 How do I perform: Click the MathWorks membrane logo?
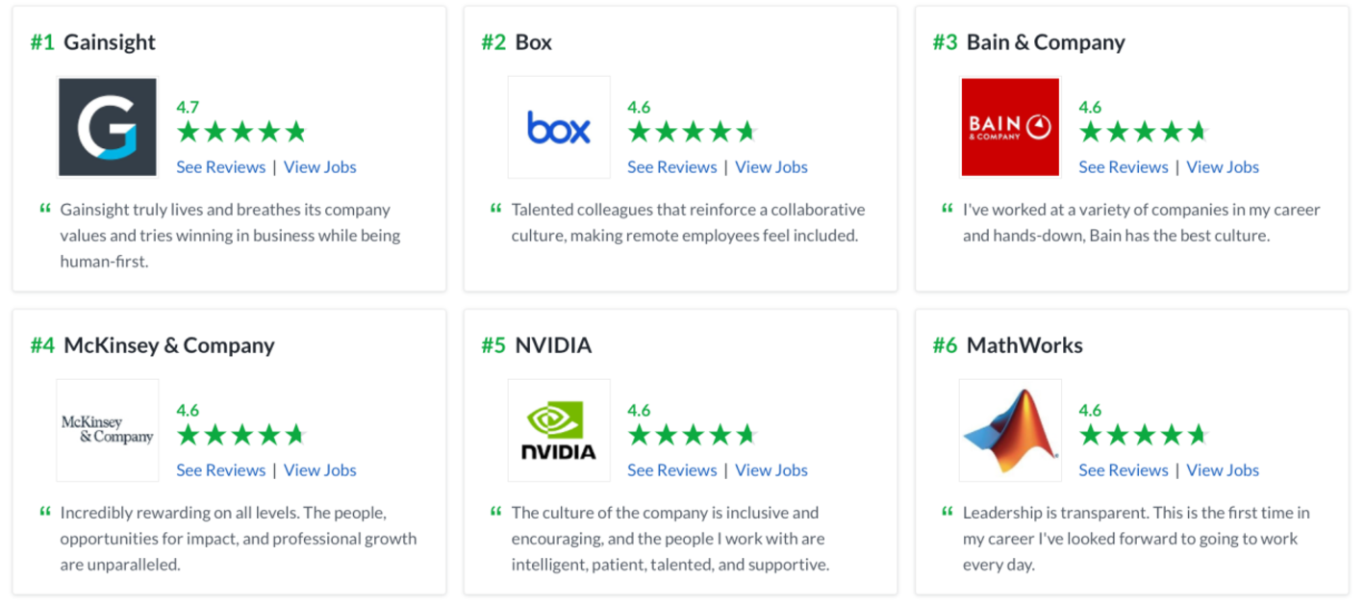[x=1010, y=430]
